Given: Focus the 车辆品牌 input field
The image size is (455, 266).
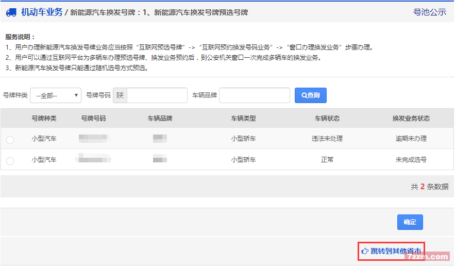Looking at the screenshot, I should click(255, 95).
